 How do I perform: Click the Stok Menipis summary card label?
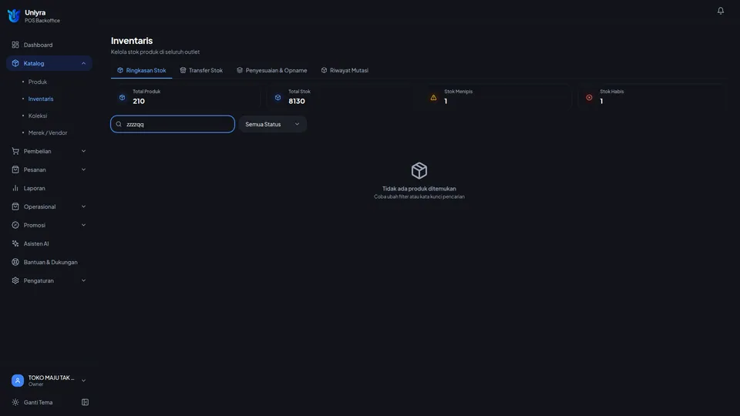(458, 92)
